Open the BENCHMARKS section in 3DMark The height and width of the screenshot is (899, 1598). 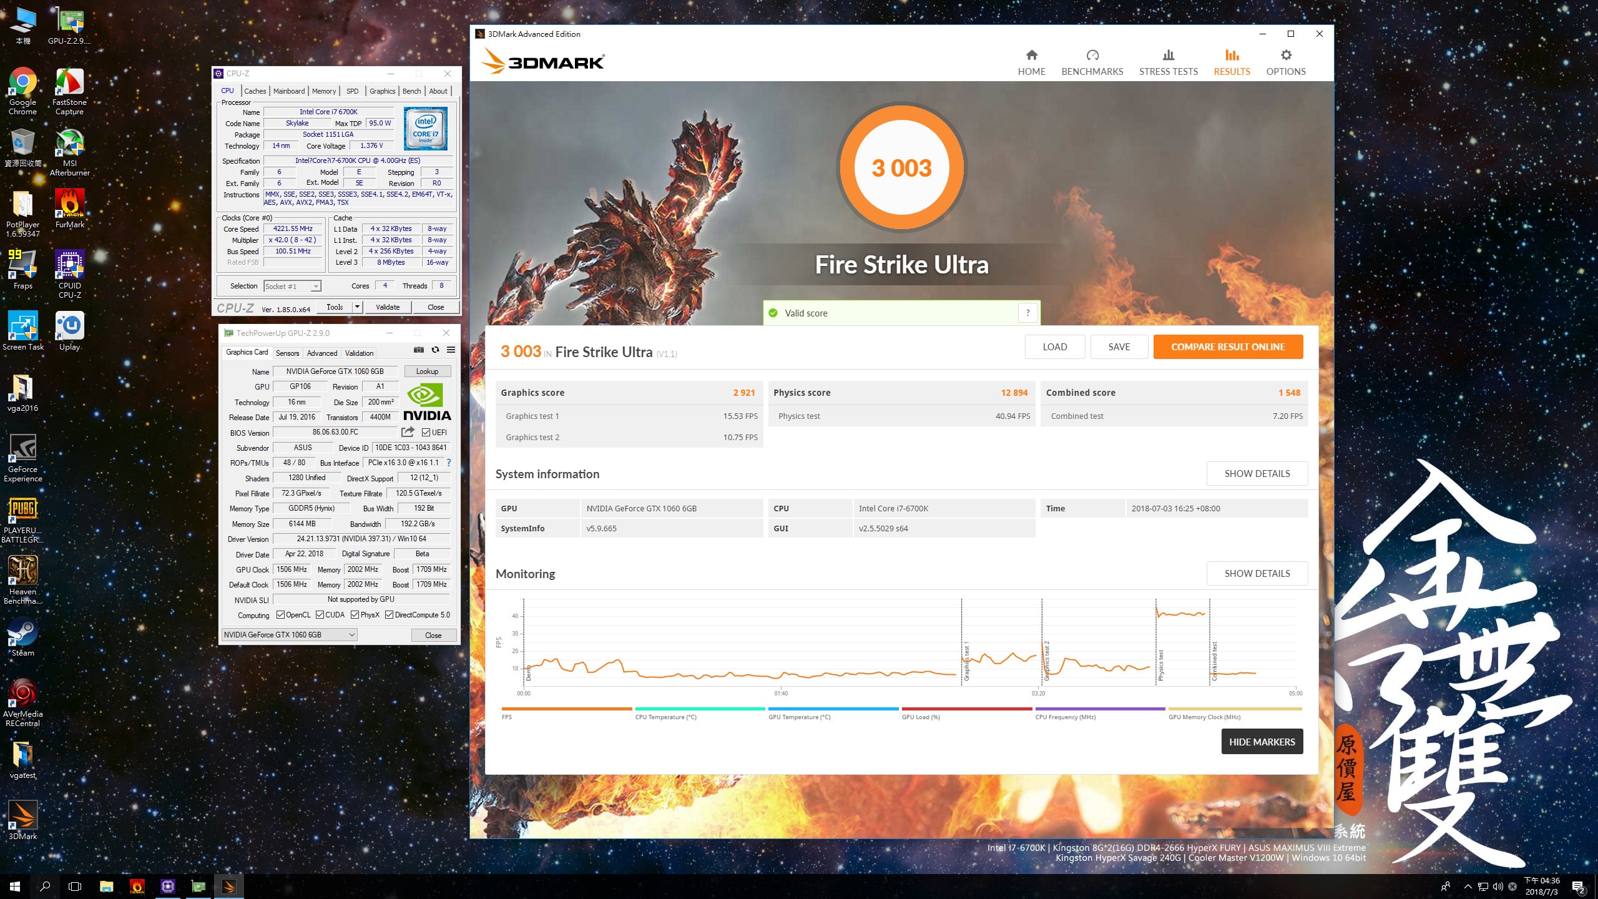1092,62
